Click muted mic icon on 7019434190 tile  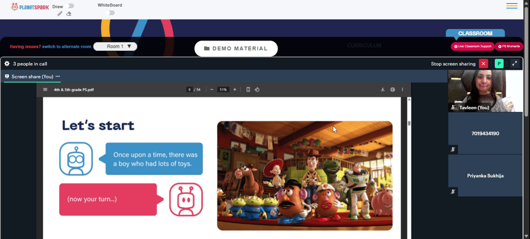[453, 149]
